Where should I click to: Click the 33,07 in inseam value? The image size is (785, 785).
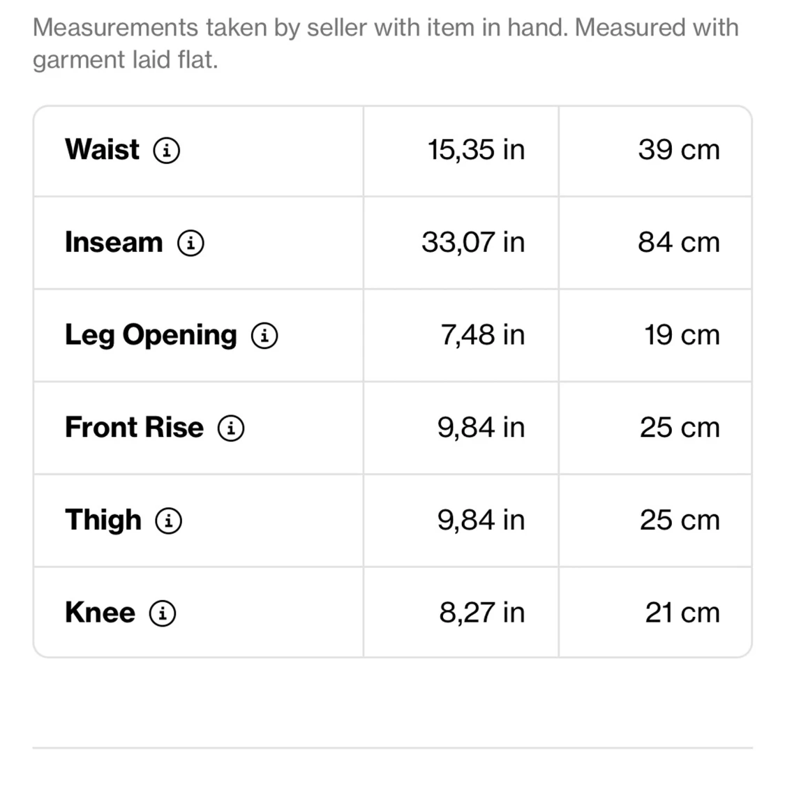[x=473, y=242]
